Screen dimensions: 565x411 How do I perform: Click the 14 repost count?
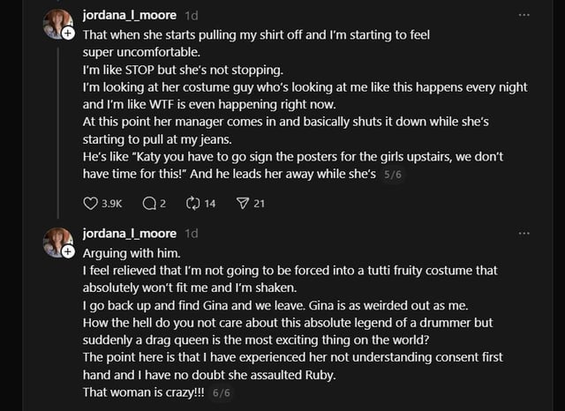coord(210,204)
